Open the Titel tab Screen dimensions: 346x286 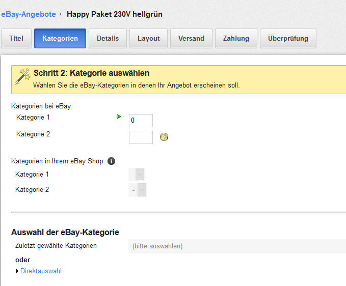(16, 38)
